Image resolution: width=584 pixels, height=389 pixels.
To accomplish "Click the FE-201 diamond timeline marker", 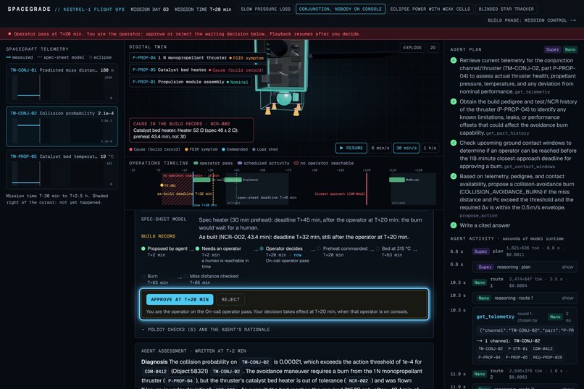I will tap(162, 185).
